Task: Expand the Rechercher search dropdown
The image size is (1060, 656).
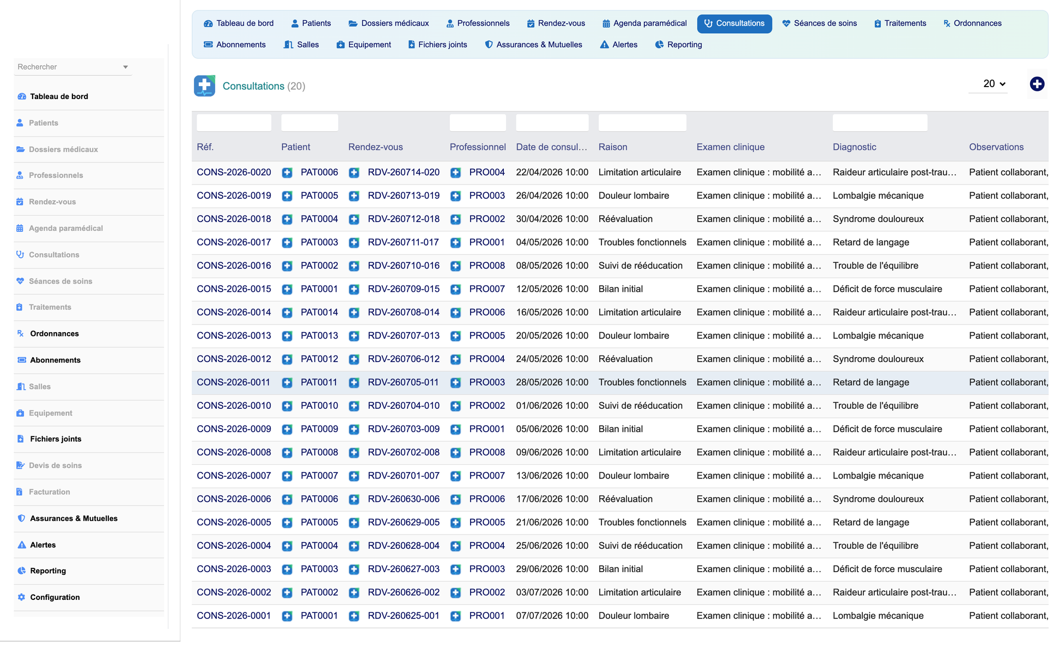Action: (125, 67)
